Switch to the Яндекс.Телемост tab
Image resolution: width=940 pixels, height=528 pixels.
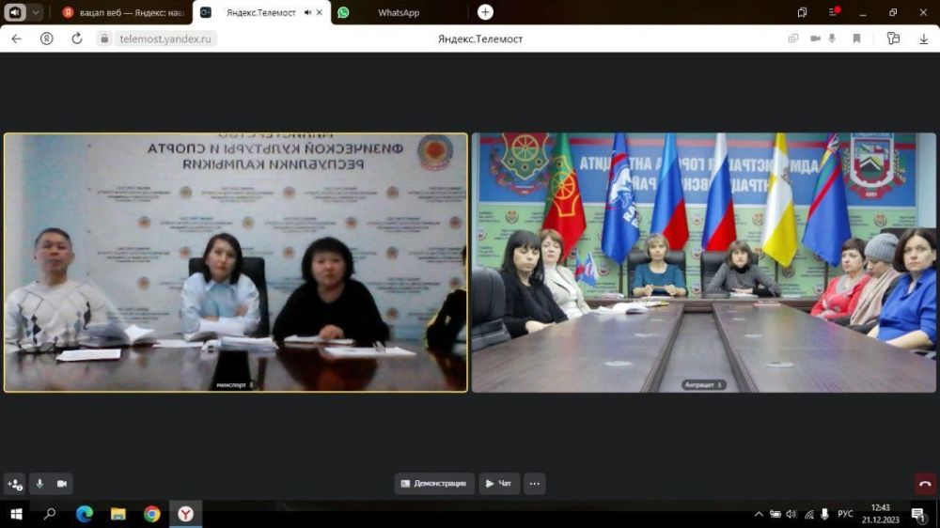[x=260, y=12]
